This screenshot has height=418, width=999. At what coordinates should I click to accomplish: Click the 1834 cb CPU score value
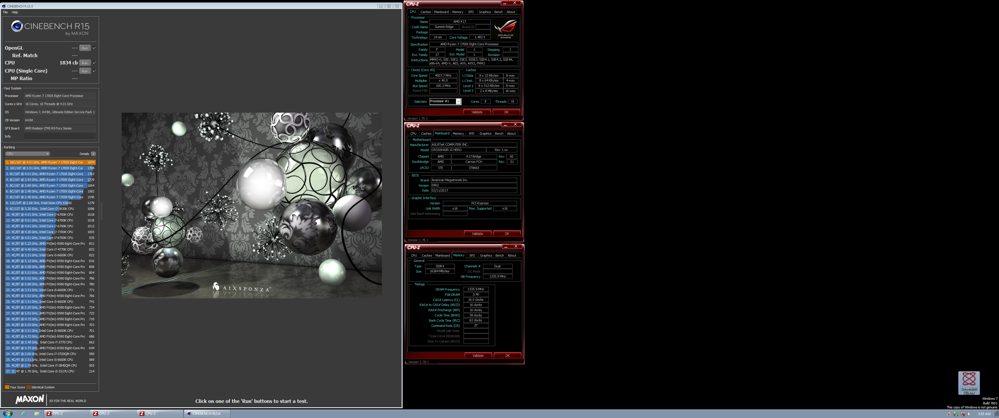click(69, 63)
